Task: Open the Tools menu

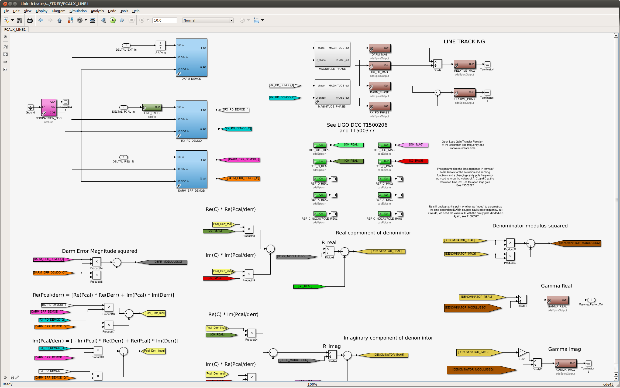Action: [124, 11]
